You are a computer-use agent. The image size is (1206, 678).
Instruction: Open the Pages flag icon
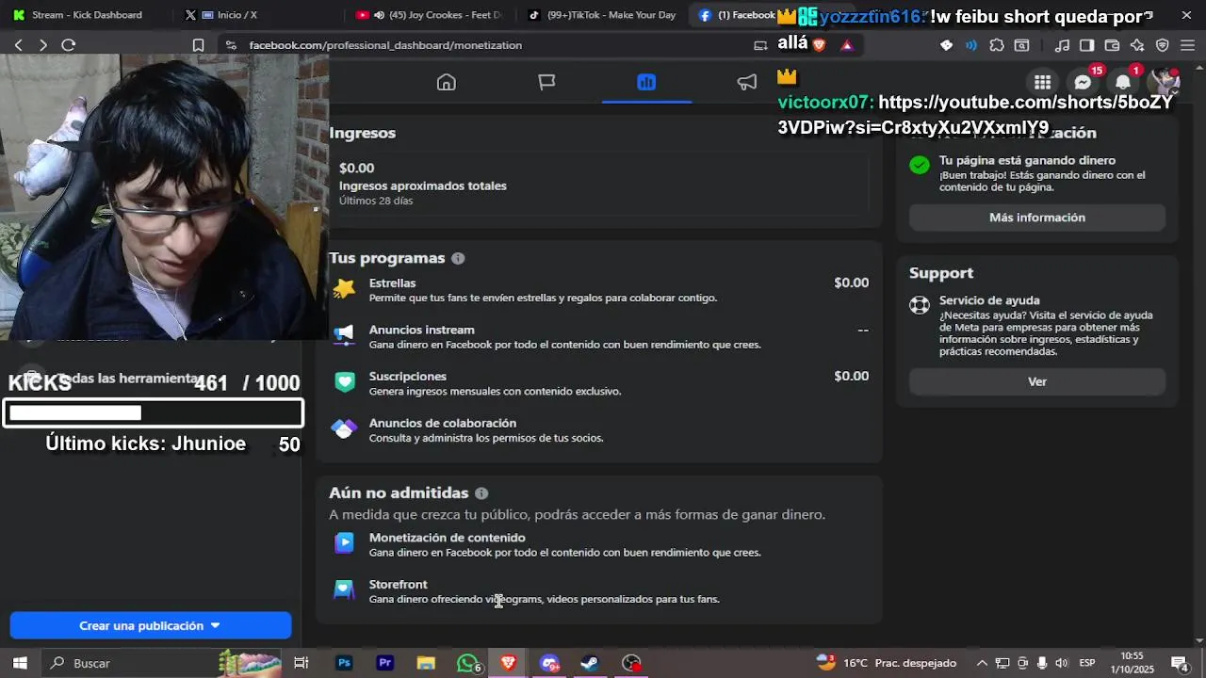[546, 82]
